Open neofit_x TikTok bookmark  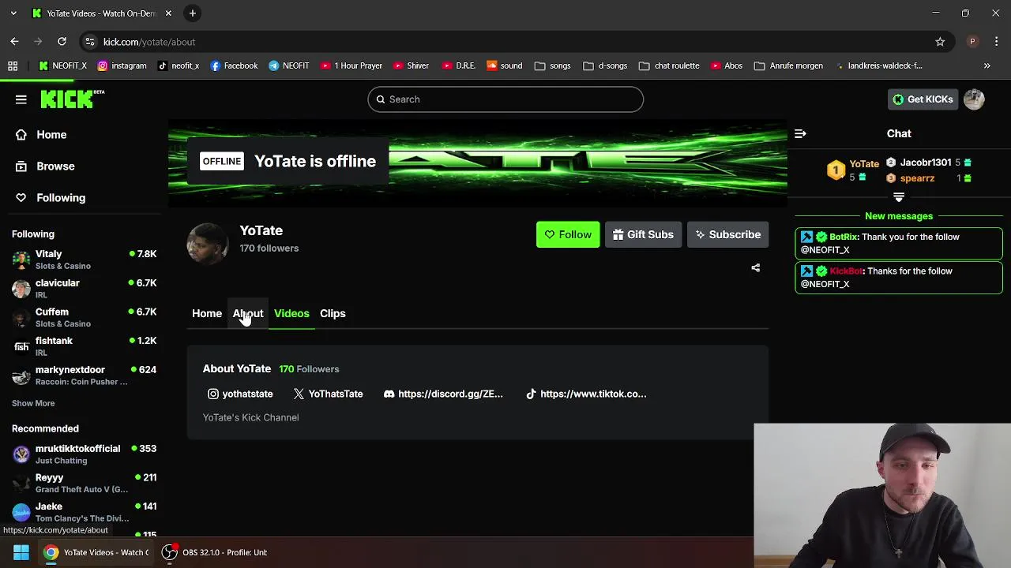[x=179, y=65]
